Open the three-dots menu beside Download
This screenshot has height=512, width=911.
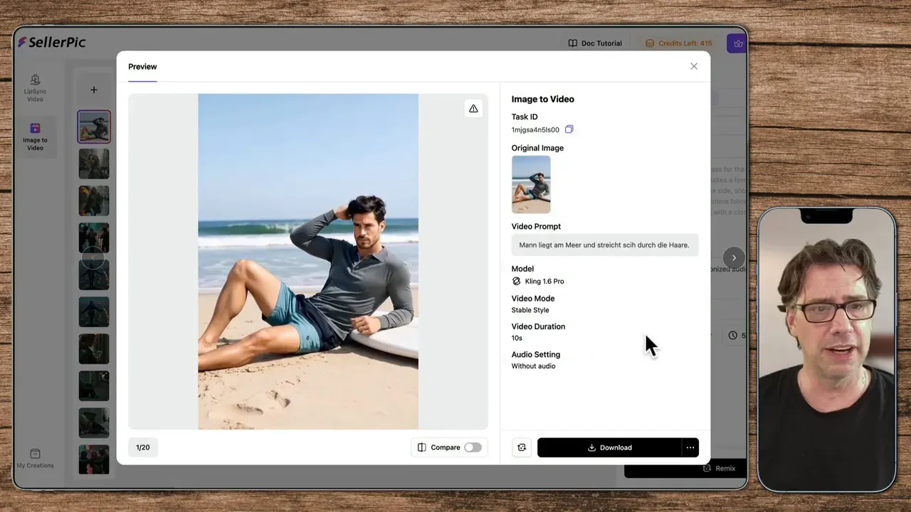point(690,447)
